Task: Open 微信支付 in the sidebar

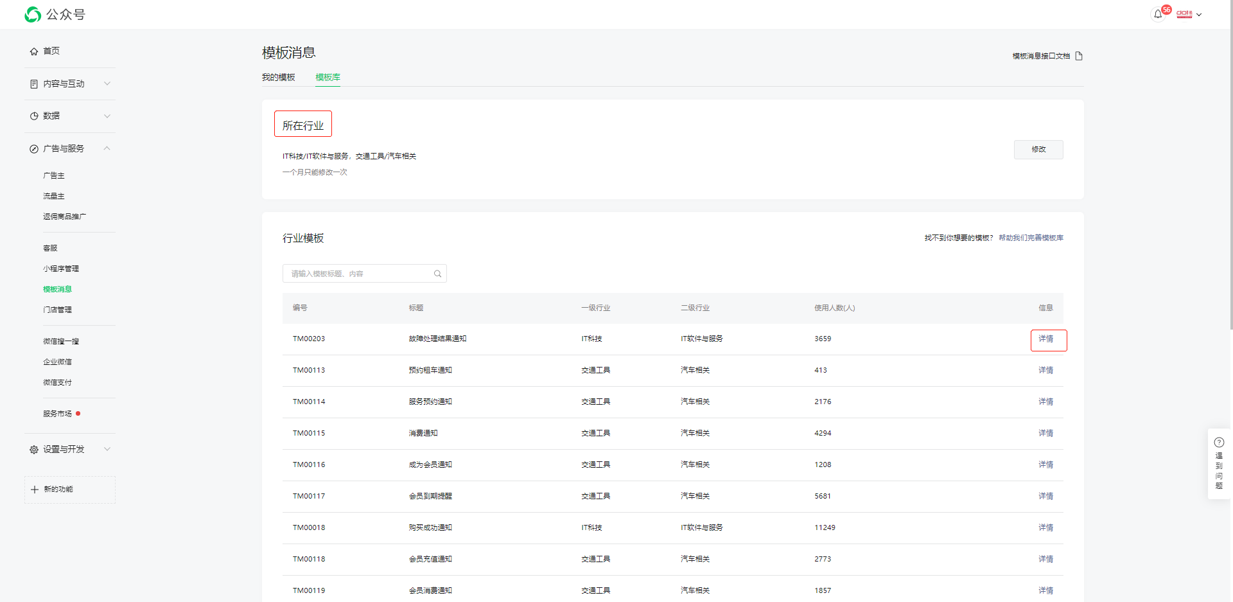Action: [57, 382]
